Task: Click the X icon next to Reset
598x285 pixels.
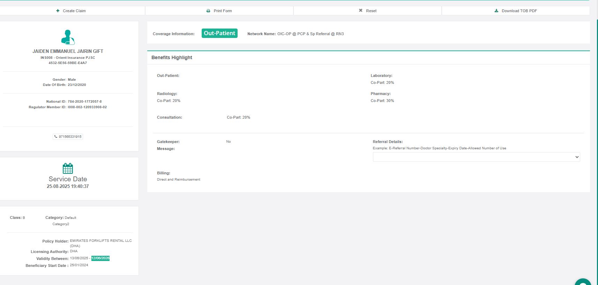Action: point(361,10)
